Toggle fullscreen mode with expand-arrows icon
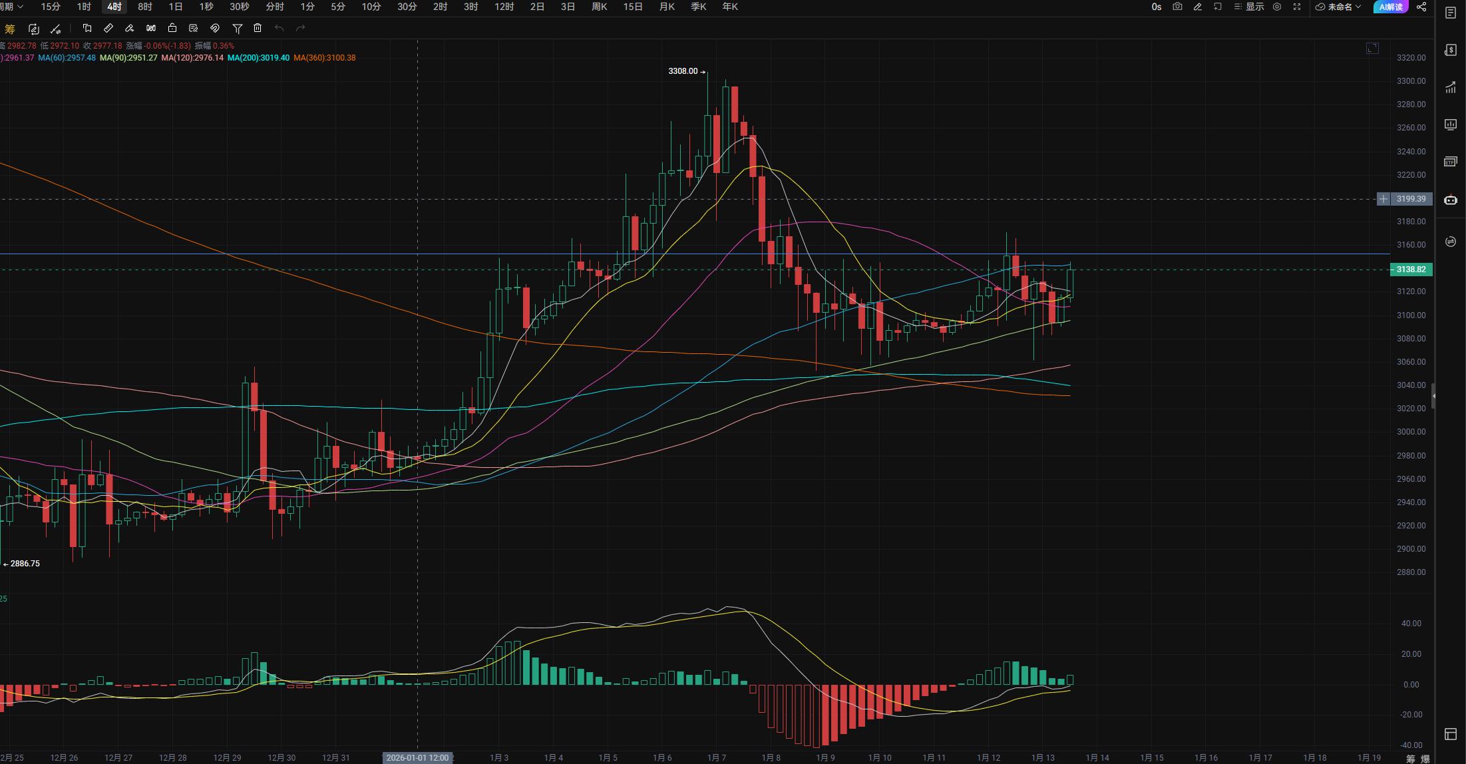Screen dimensions: 1466x764 [1297, 7]
